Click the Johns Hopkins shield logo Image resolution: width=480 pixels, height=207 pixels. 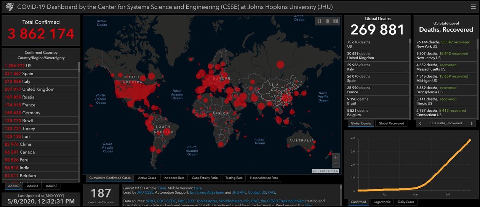point(9,7)
